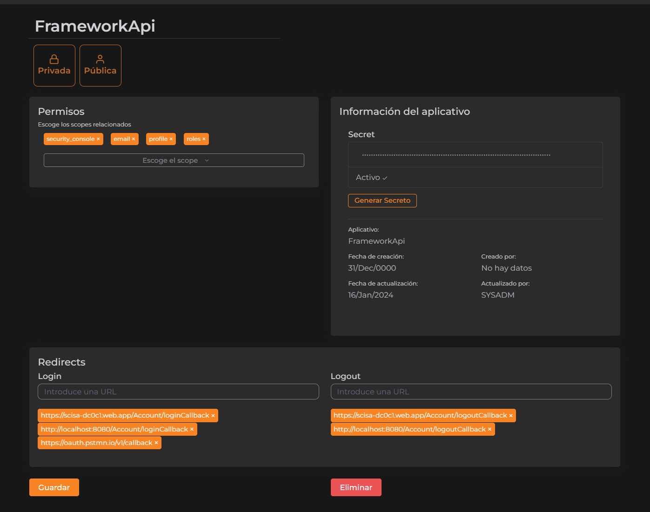The width and height of the screenshot is (650, 512).
Task: Delete the oauth.pstmn.io callback URL tag
Action: [x=156, y=443]
